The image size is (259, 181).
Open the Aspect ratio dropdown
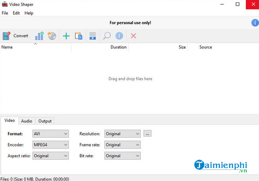point(50,156)
